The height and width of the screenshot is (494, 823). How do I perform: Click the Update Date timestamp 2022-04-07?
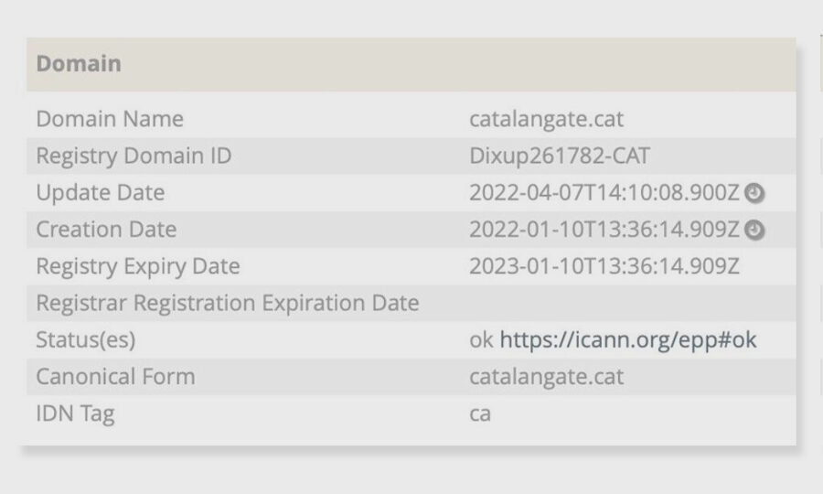[x=604, y=193]
